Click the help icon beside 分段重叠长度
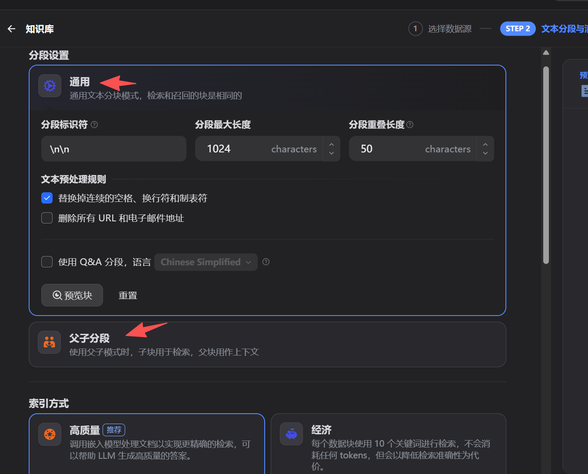Viewport: 588px width, 474px height. tap(409, 125)
